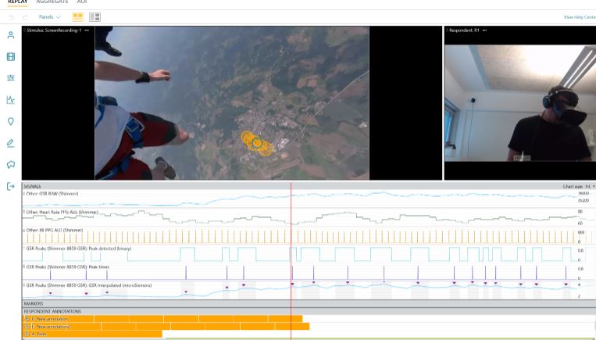Viewport: 596px width, 340px height.
Task: Click the red playhead line in the signals
Action: pyautogui.click(x=291, y=243)
